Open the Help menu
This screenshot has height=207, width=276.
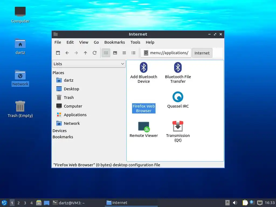point(150,42)
